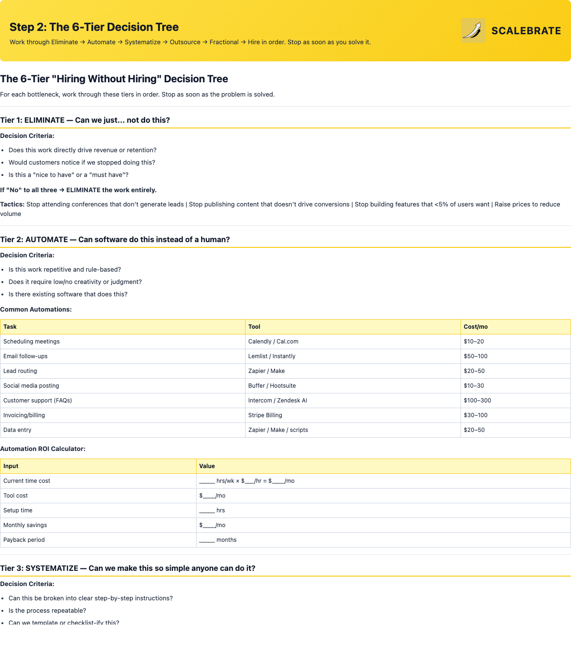Image resolution: width=571 pixels, height=666 pixels.
Task: Click 'Is the process repeatable?' bullet
Action: 47,610
